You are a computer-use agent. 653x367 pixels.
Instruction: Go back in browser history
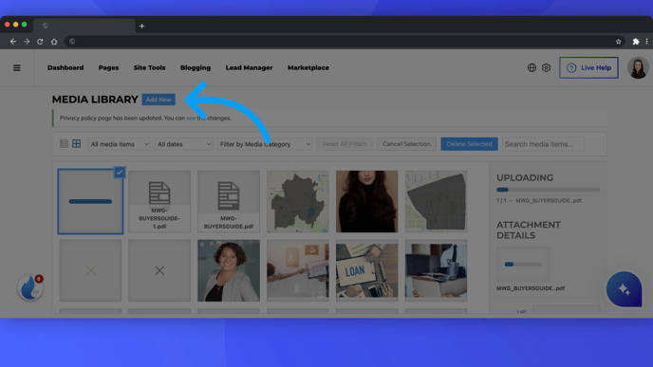coord(13,42)
